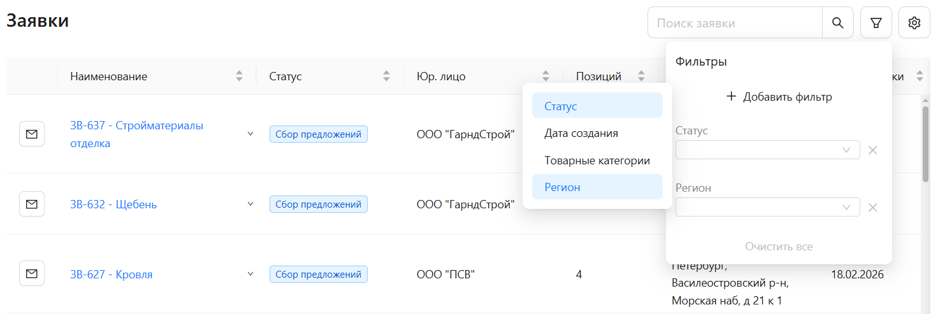Viewport: 938px width, 314px height.
Task: Open ЗВ-632 - Щебень link
Action: coord(113,204)
